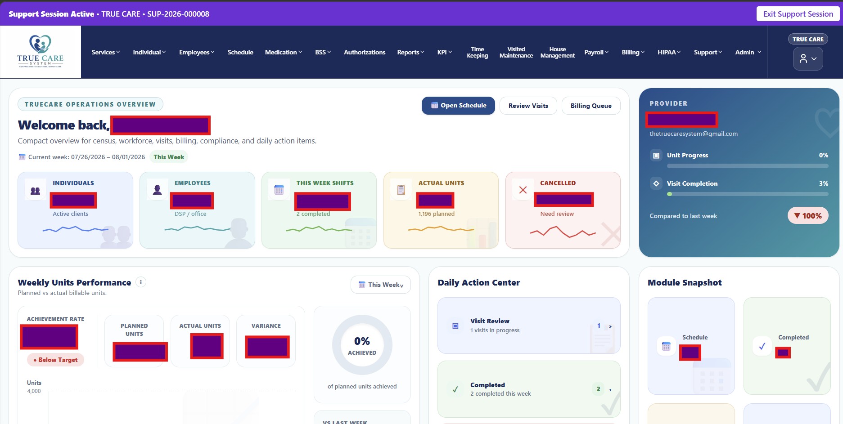This screenshot has width=843, height=424.
Task: Click the TRUECARE OPERATIONS OVERVIEW label
Action: 90,104
